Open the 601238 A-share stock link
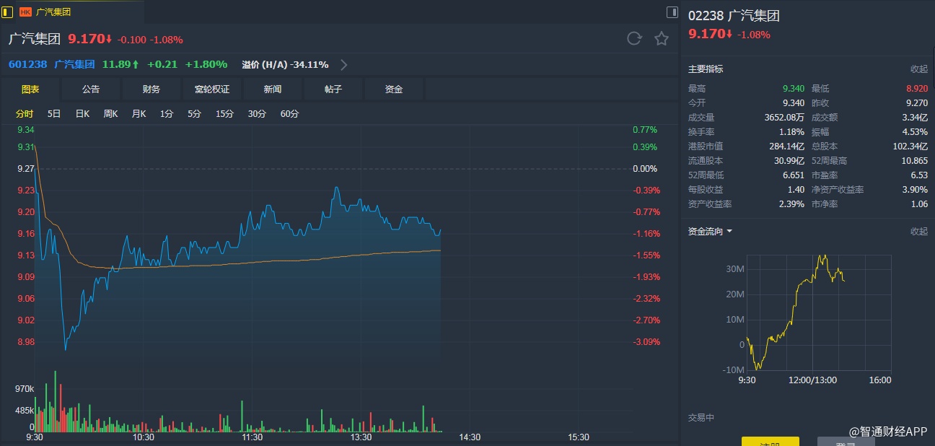Image resolution: width=935 pixels, height=446 pixels. coord(28,64)
